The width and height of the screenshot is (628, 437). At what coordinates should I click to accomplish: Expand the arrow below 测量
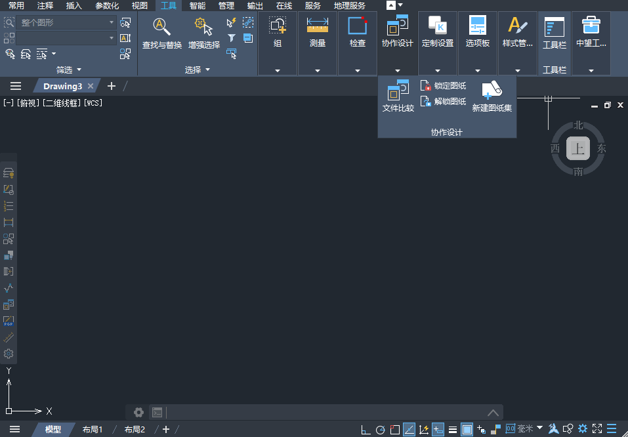pyautogui.click(x=318, y=70)
